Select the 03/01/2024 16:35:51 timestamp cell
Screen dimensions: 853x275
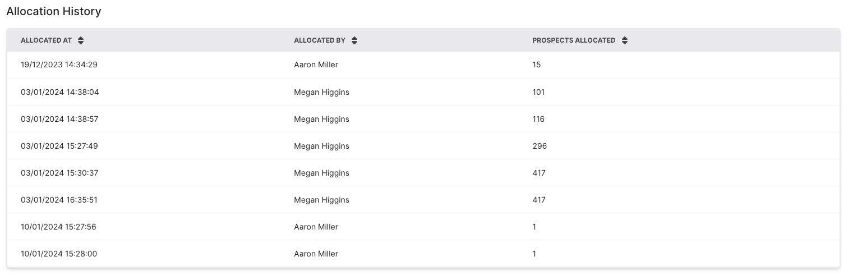tap(59, 200)
